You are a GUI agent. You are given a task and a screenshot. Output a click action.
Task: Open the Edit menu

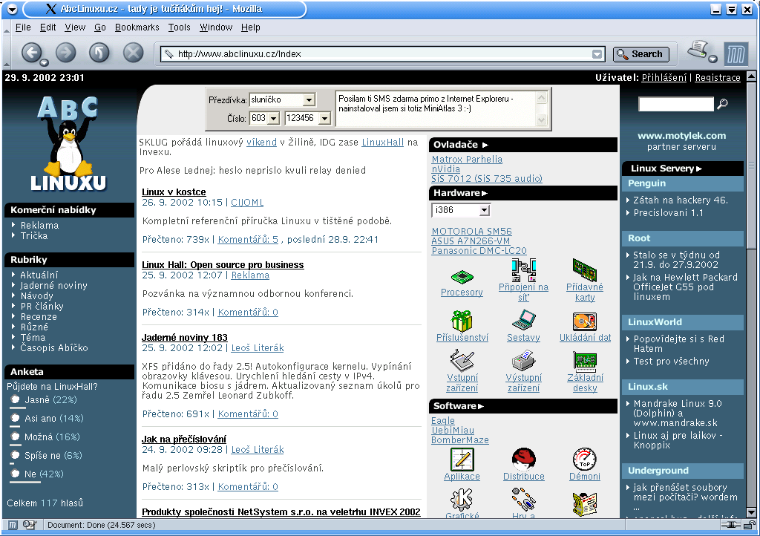47,27
